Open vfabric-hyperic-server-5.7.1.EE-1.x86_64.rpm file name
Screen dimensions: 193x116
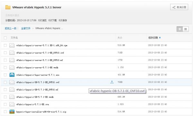(42, 45)
